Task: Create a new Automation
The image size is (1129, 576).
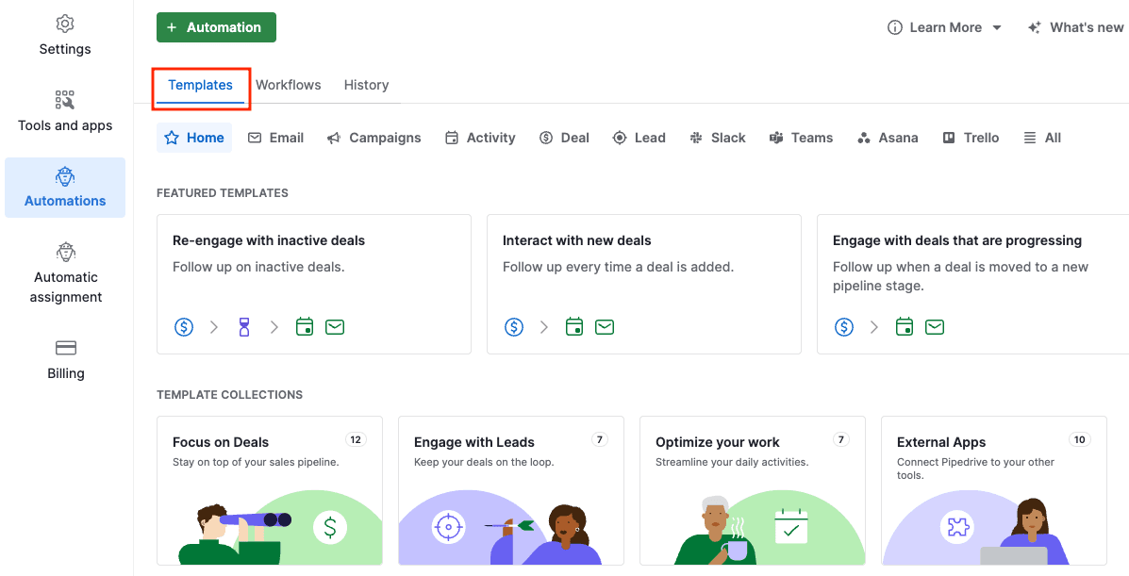Action: (216, 27)
